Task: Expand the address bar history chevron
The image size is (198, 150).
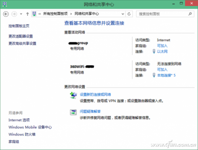Action: (123, 14)
